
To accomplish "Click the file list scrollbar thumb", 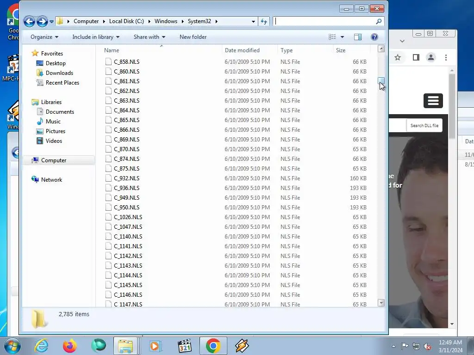I will click(x=381, y=80).
